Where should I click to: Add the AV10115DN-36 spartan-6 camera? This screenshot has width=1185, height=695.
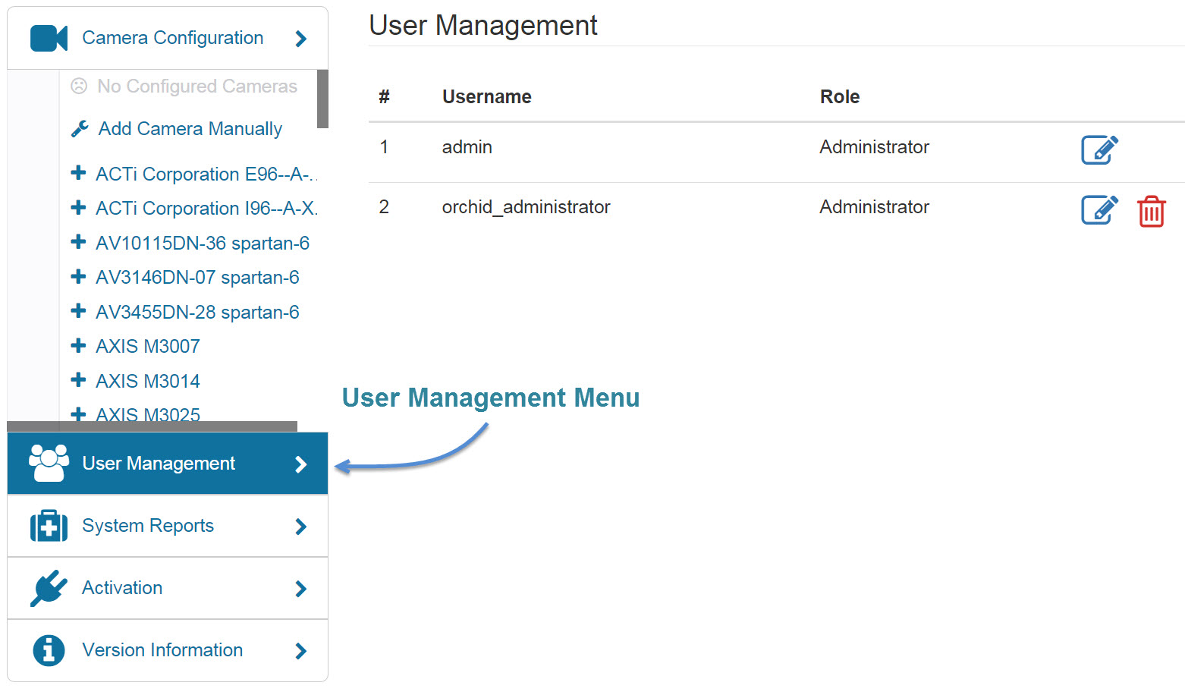(x=203, y=244)
